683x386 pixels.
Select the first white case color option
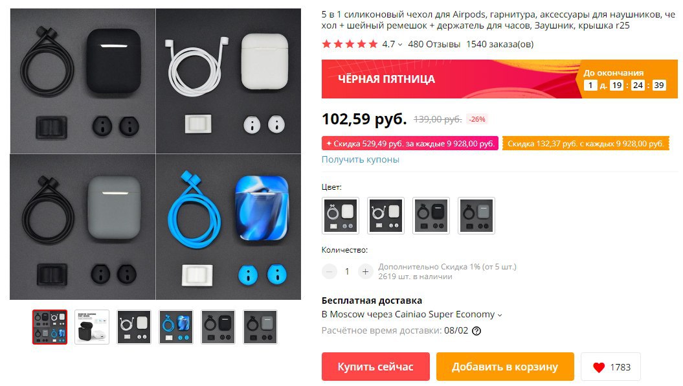point(341,216)
